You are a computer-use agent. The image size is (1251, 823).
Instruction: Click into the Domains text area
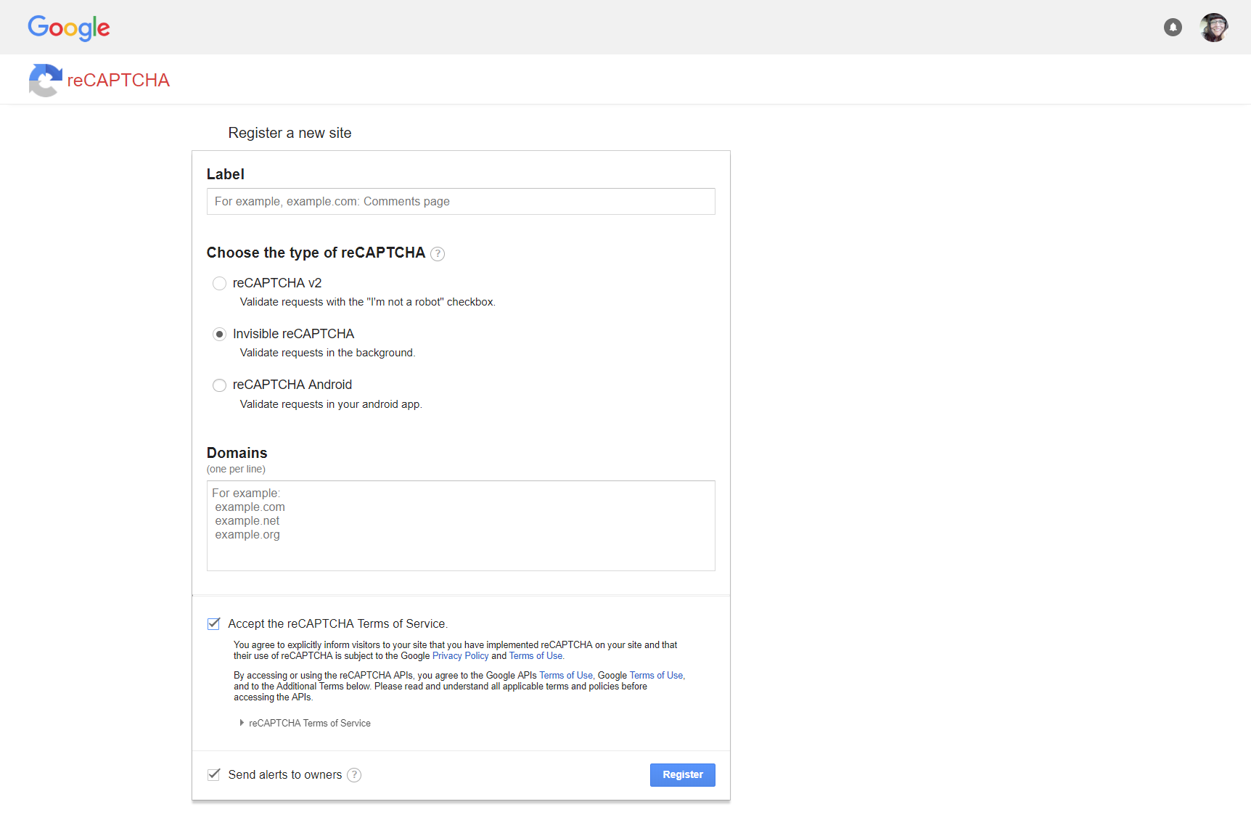point(461,525)
